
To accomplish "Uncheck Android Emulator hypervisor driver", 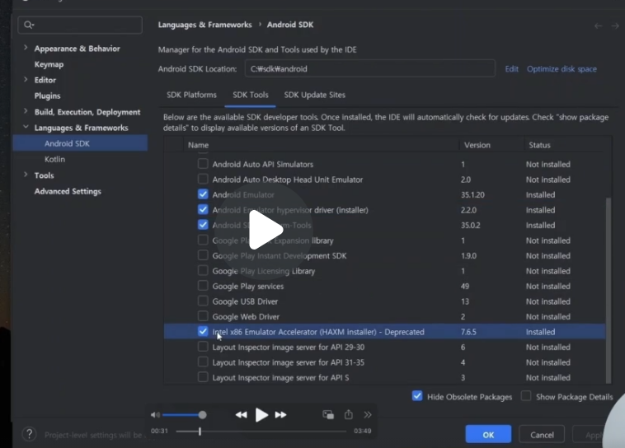I will 203,209.
